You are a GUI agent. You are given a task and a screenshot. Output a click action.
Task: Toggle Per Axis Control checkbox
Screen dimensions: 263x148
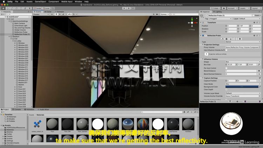coord(226,68)
